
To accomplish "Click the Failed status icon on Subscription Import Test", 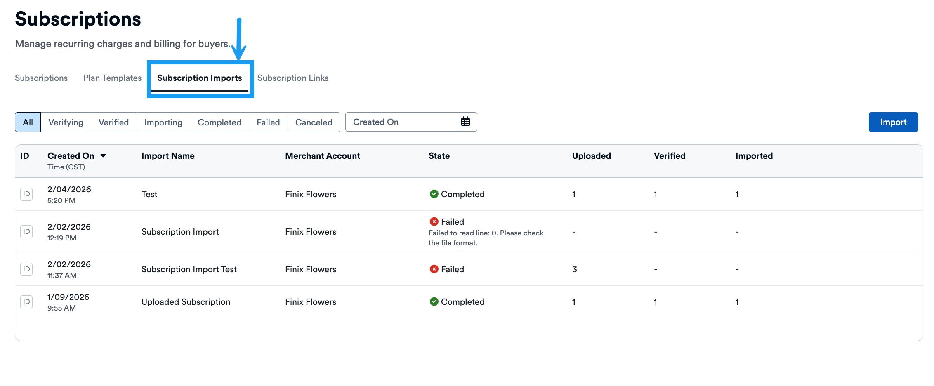I will pyautogui.click(x=434, y=269).
